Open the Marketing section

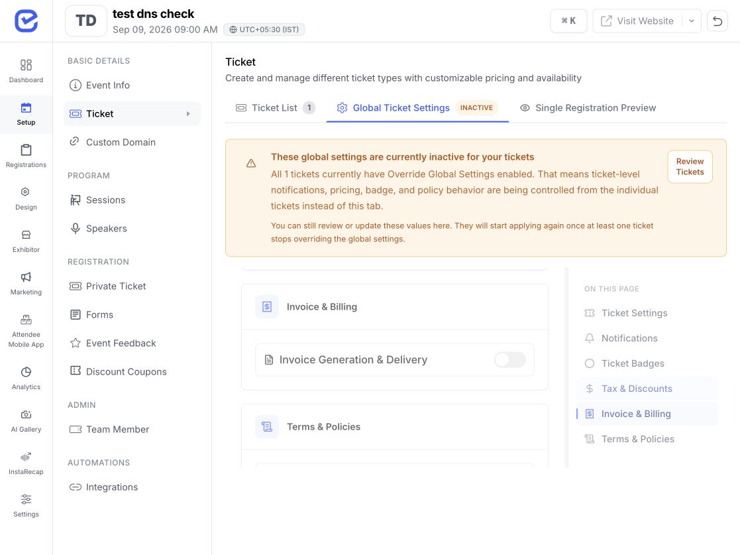pos(26,284)
